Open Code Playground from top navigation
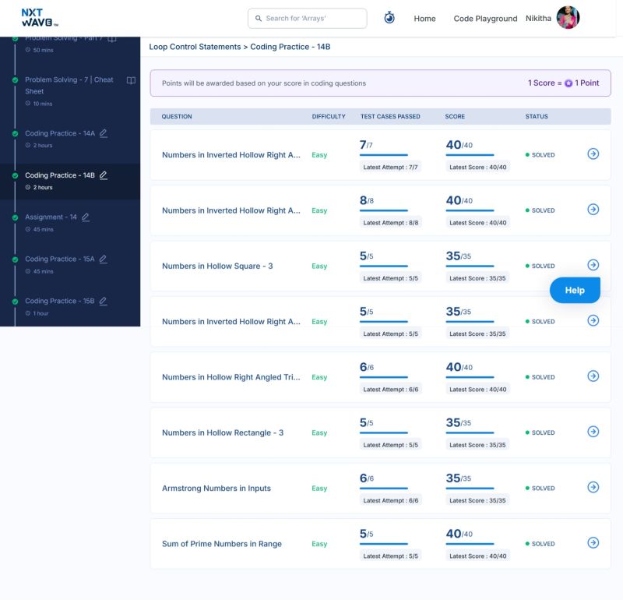Screen dimensions: 623x600 tap(485, 19)
